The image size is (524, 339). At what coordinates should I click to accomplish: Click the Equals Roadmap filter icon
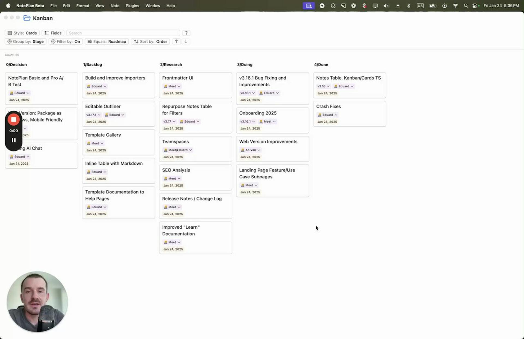[x=90, y=41]
